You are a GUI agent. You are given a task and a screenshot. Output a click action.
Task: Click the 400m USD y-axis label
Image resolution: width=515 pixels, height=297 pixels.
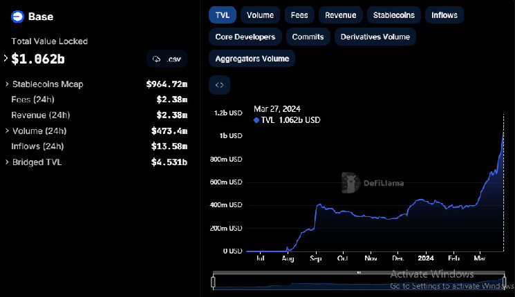(x=226, y=204)
